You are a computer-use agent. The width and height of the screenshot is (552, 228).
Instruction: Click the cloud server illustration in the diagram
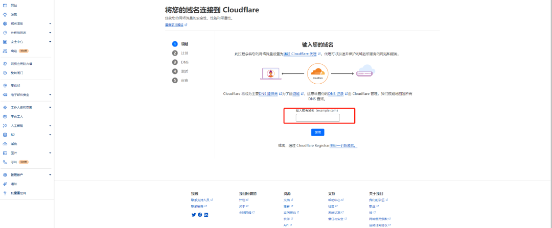(x=365, y=71)
